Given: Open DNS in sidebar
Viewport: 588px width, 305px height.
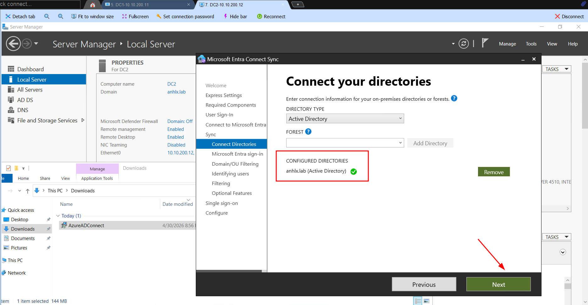Looking at the screenshot, I should 44,110.
